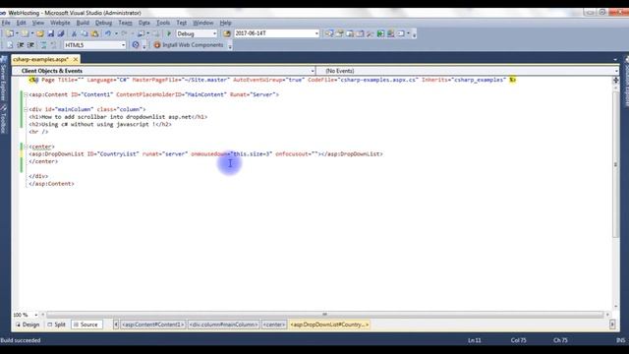The height and width of the screenshot is (354, 629).
Task: Save the current file with Save icon
Action: (x=50, y=33)
